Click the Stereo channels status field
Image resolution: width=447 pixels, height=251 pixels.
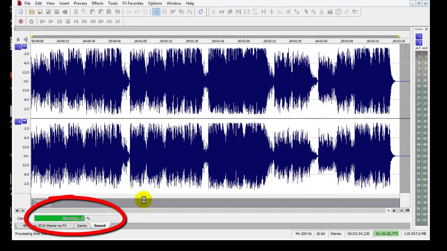click(336, 234)
